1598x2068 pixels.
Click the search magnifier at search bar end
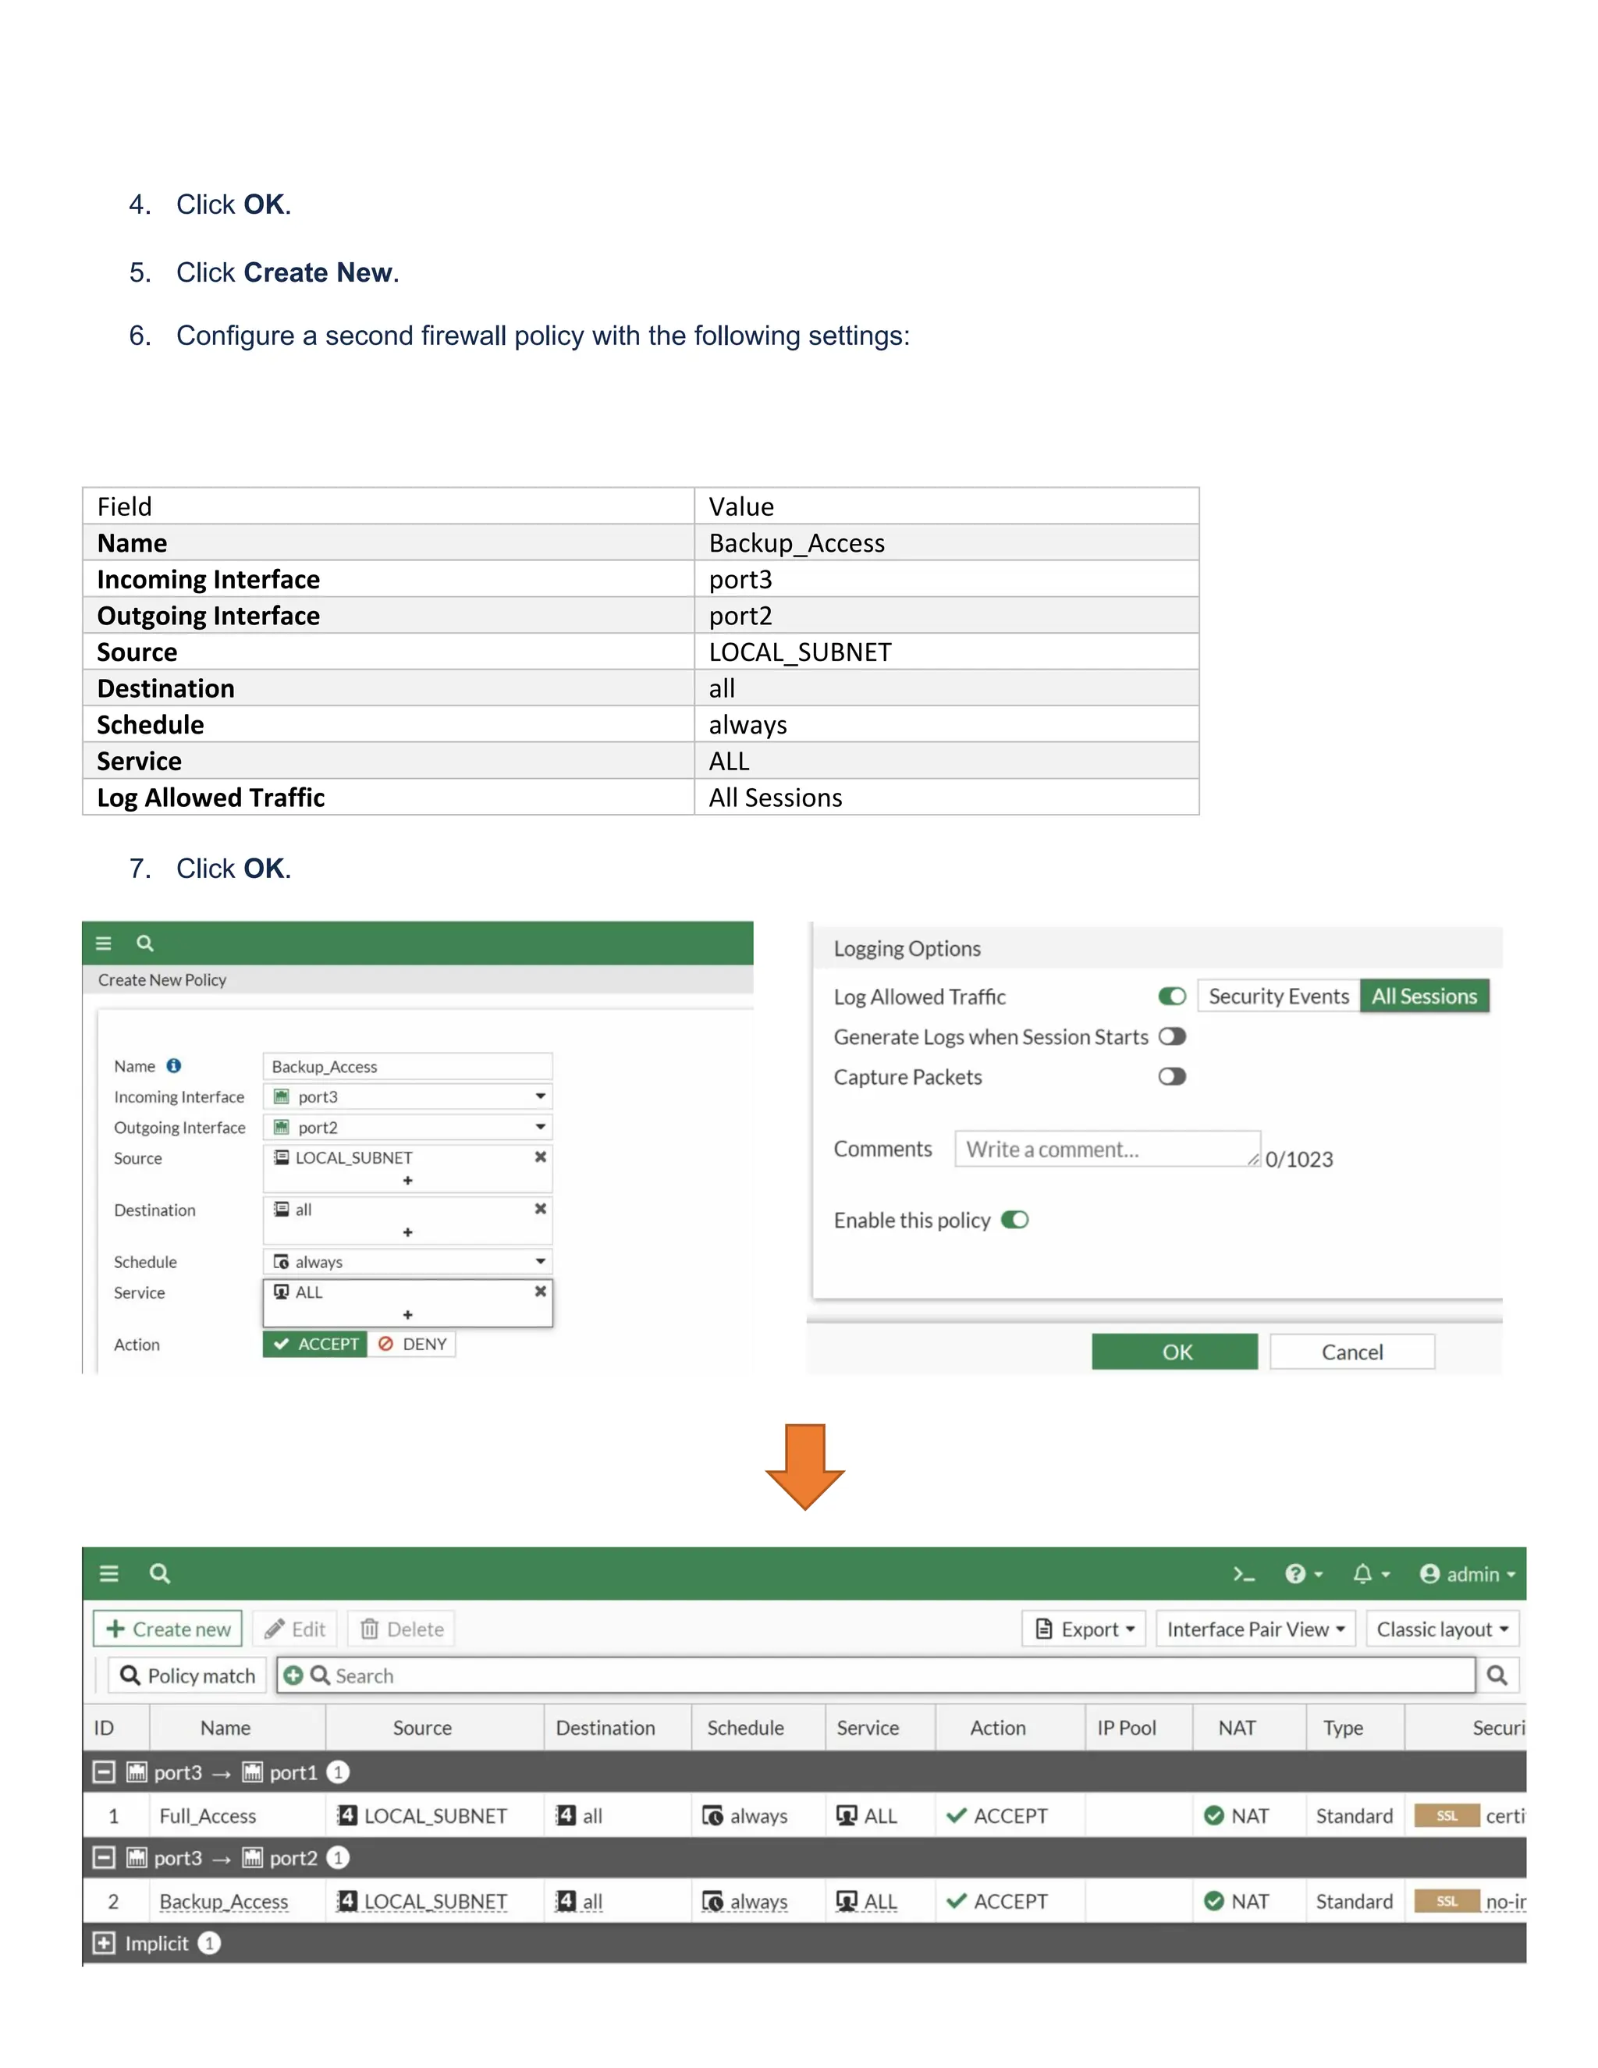tap(1497, 1675)
